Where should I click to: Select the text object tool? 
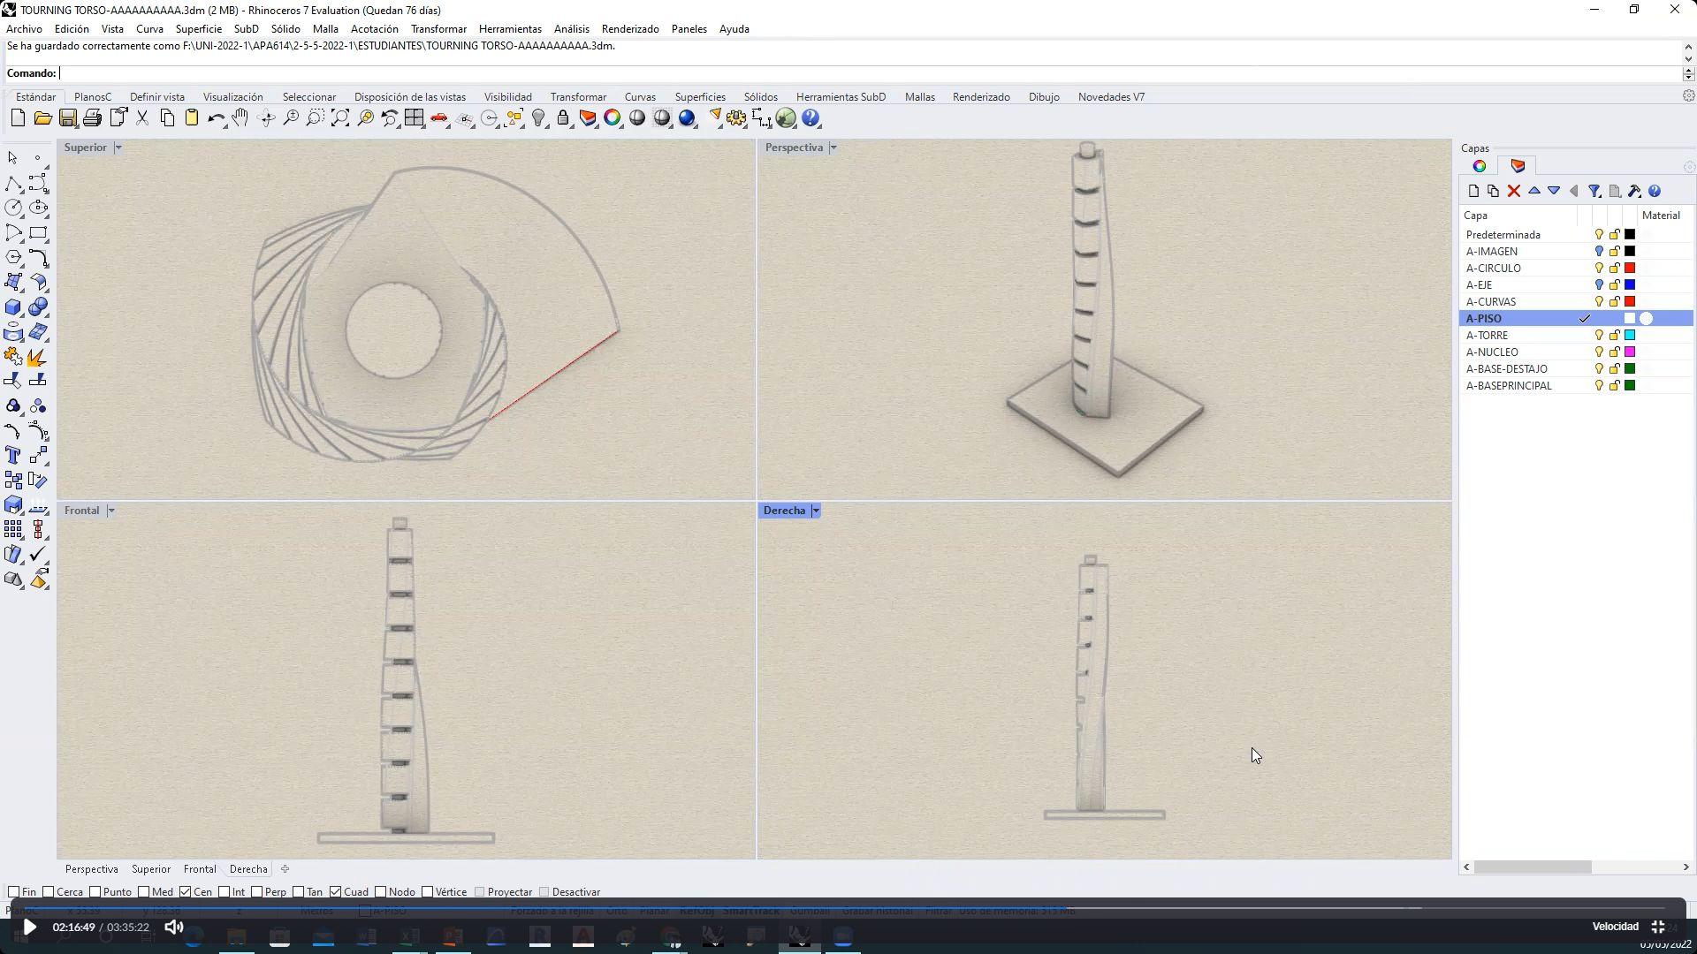(x=13, y=456)
